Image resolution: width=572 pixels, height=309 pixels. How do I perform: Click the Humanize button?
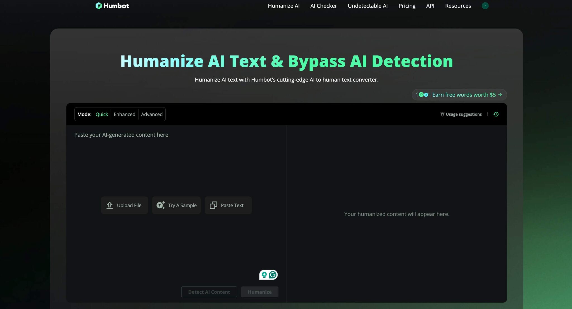[259, 292]
